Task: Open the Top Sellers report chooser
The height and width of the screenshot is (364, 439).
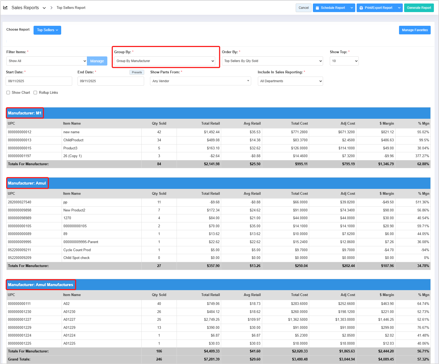Action: [47, 30]
